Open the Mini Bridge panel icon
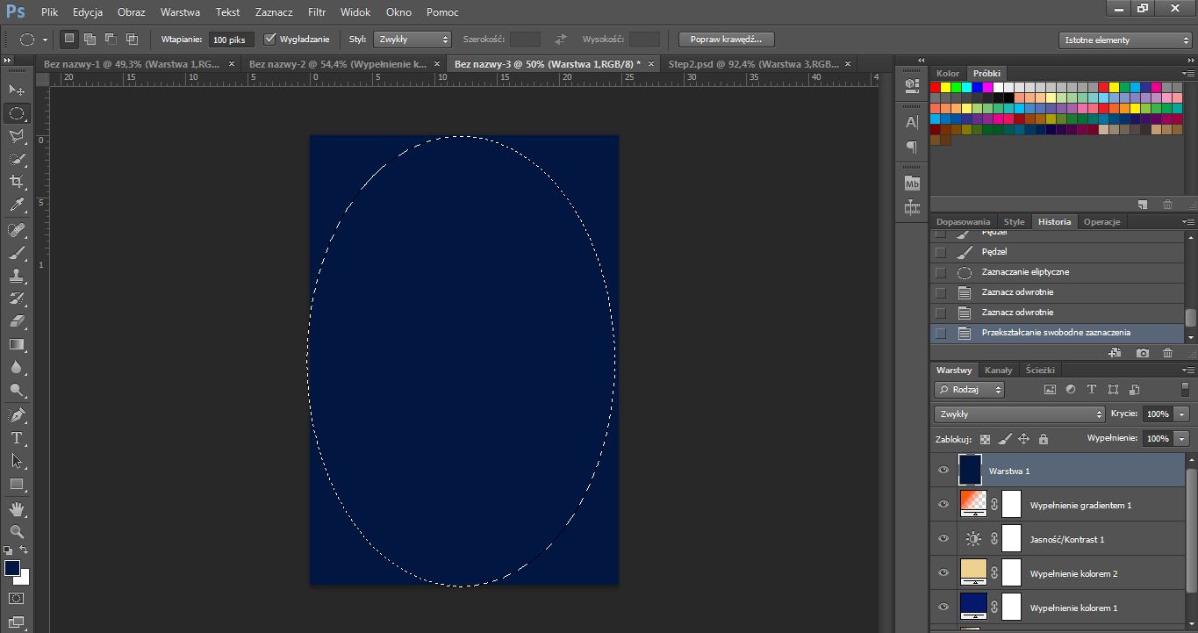1198x633 pixels. [912, 183]
